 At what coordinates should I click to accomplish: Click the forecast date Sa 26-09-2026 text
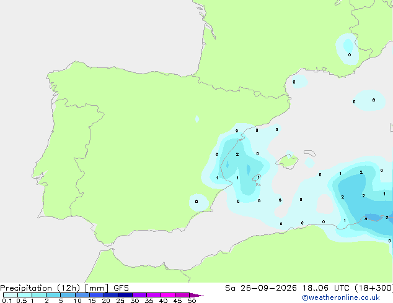click(261, 288)
